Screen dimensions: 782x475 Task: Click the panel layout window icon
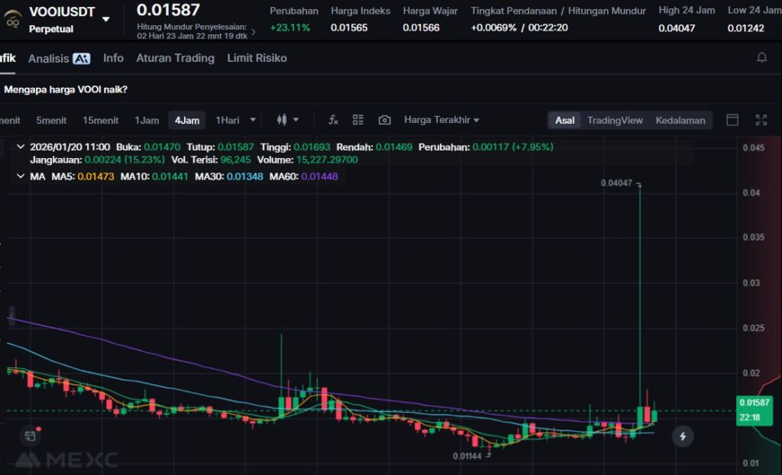coord(732,120)
